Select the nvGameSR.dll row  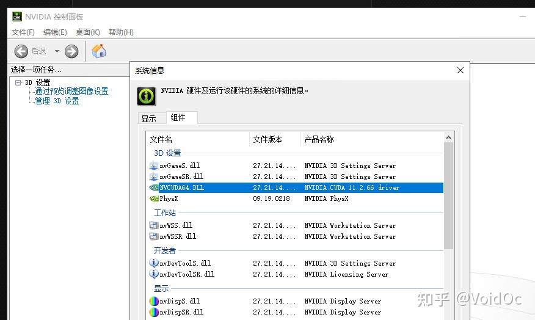pos(296,176)
